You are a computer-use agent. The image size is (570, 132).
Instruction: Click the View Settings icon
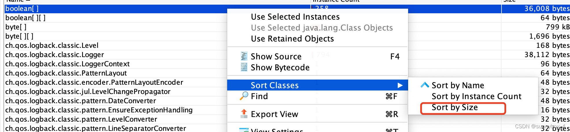[244, 130]
